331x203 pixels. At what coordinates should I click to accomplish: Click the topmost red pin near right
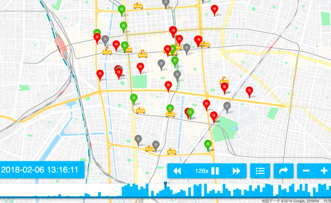[215, 10]
